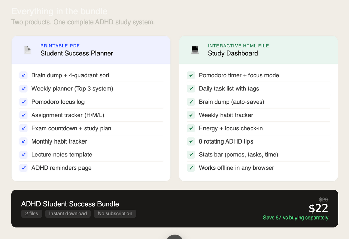Click 8 rotating ADHD tips text
The height and width of the screenshot is (239, 349).
pyautogui.click(x=226, y=141)
